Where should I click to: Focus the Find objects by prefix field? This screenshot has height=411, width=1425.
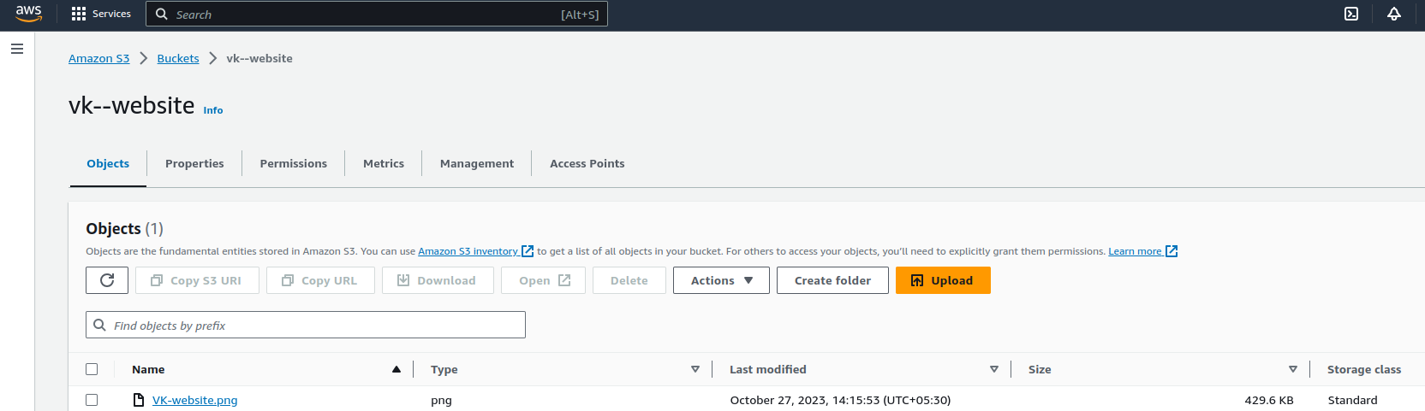point(306,325)
